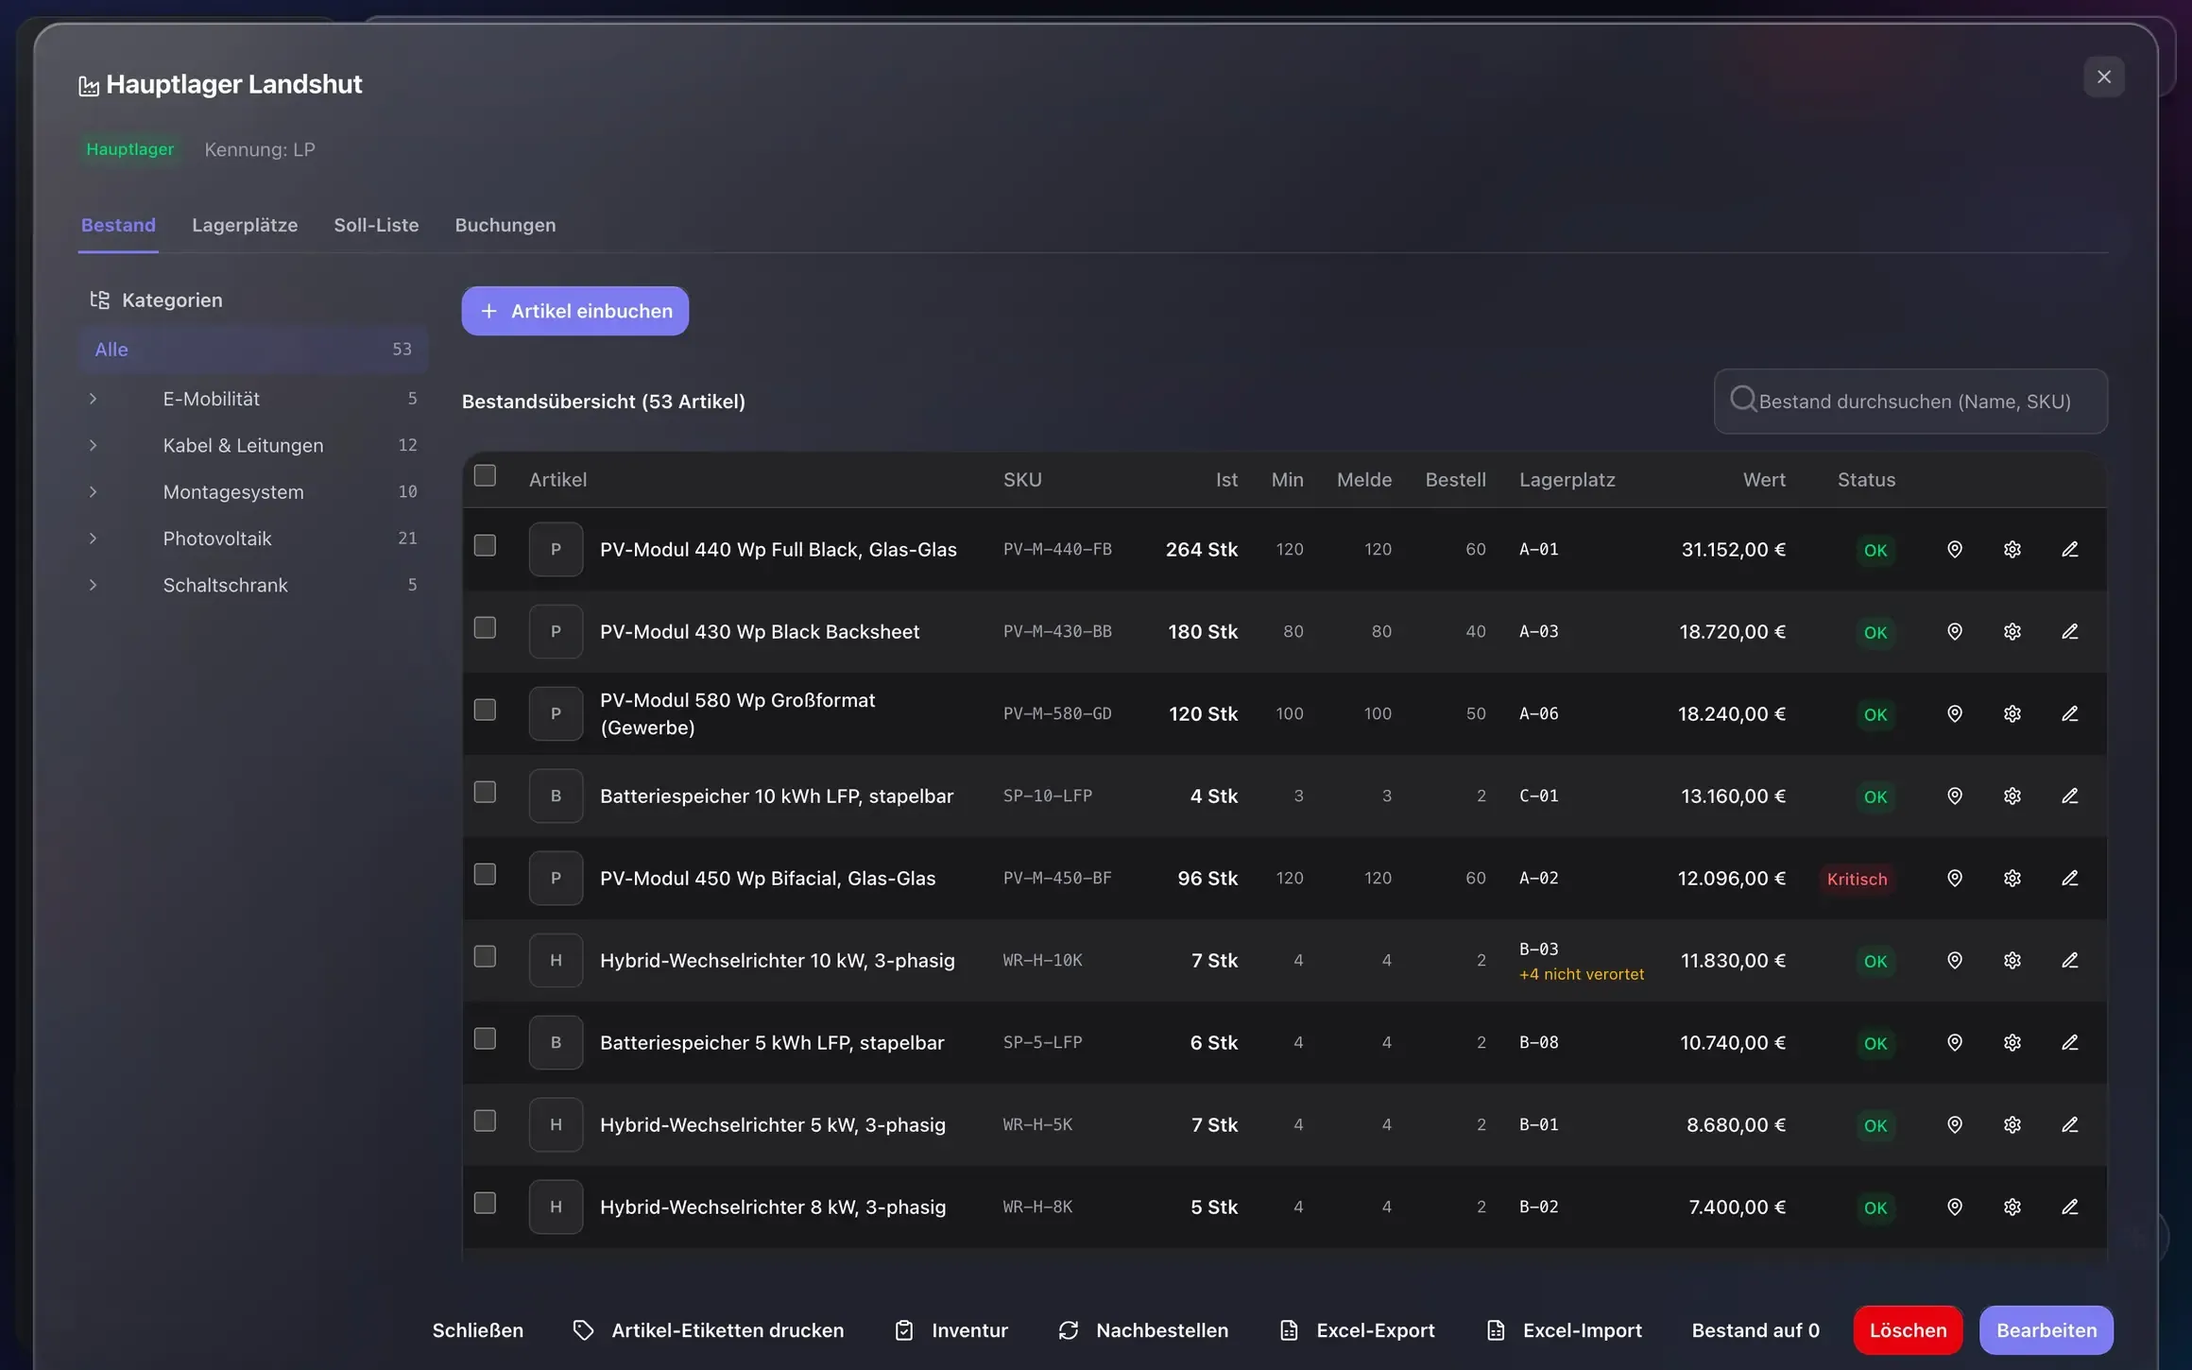Viewport: 2192px width, 1370px height.
Task: Start Nachbestellen from the footer
Action: 1144,1330
